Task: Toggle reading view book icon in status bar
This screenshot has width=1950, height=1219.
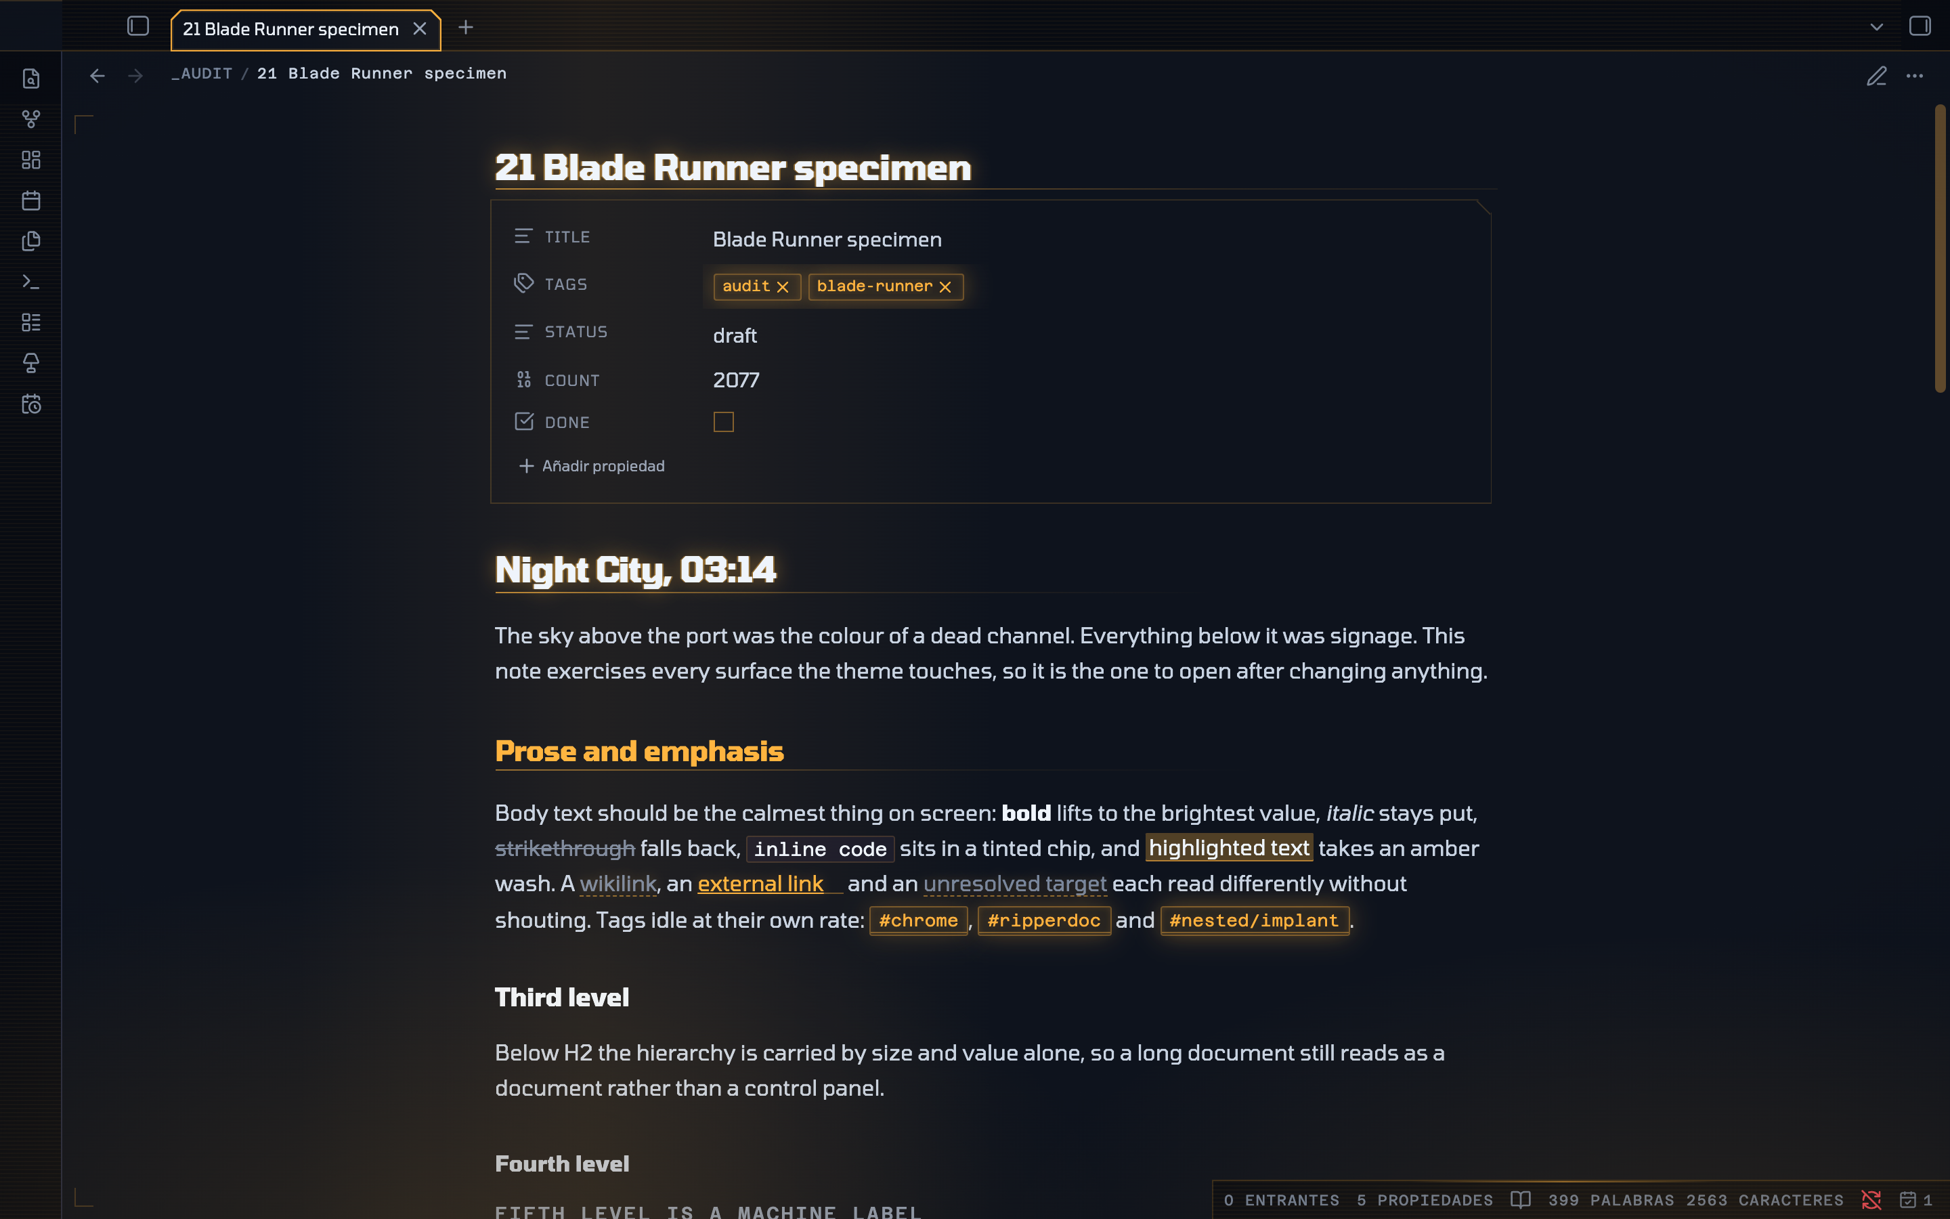Action: [x=1519, y=1199]
